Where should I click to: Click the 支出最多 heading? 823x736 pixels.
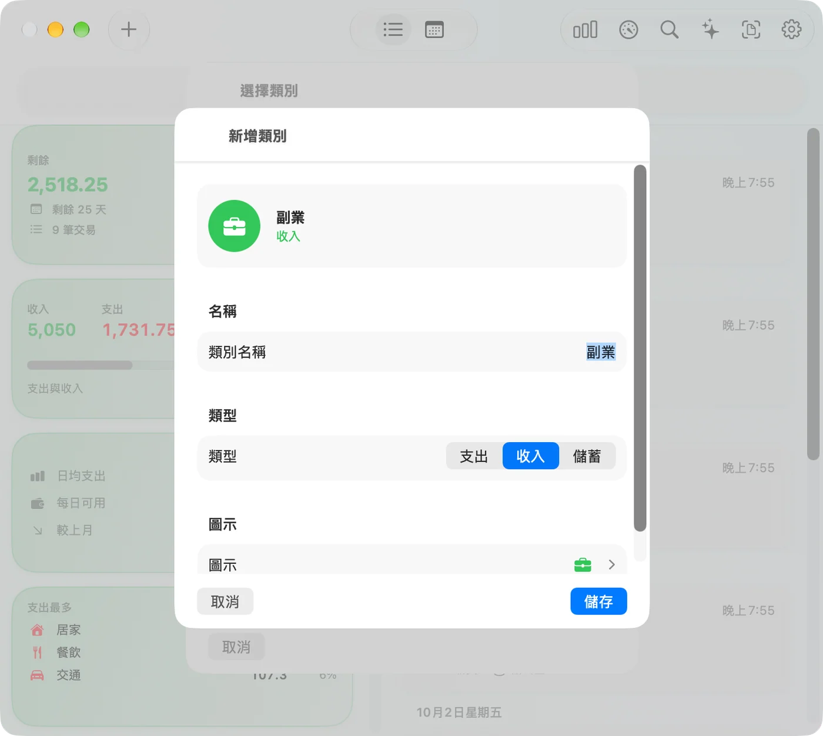[x=49, y=607]
